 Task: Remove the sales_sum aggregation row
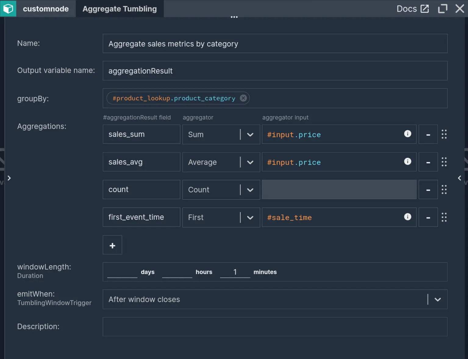[x=428, y=134]
